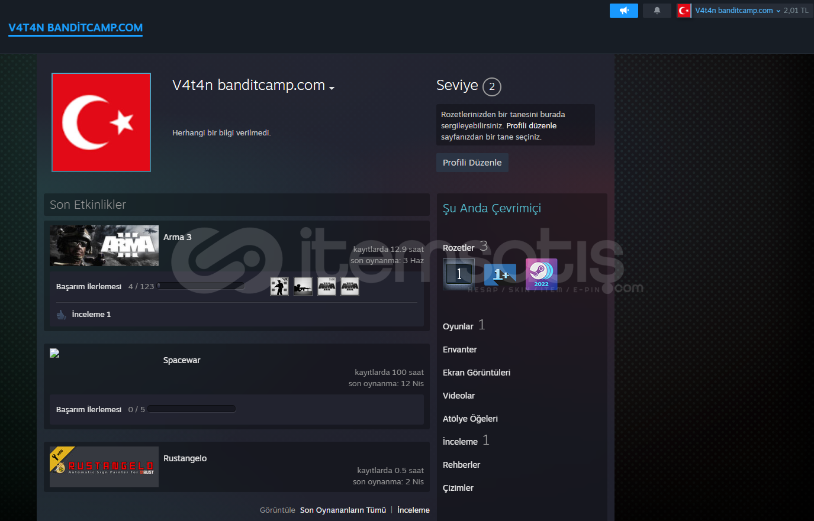Click the 'Herhangi bir bilgi verilmedi.' text
This screenshot has height=521, width=814.
point(221,133)
